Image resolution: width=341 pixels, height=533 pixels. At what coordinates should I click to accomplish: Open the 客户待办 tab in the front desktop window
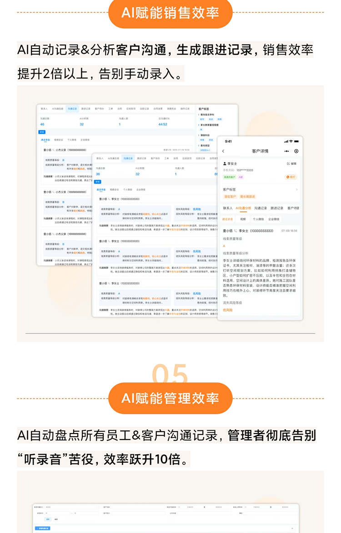pos(155,159)
